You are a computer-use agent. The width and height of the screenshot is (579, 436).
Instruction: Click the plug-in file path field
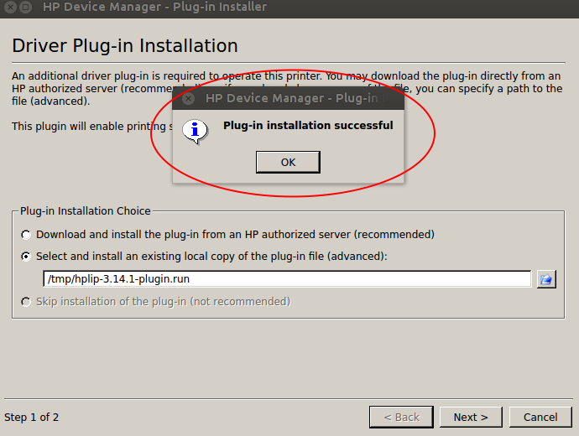pyautogui.click(x=287, y=279)
